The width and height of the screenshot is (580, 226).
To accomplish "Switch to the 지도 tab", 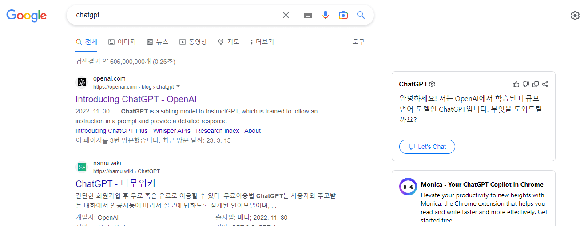I will pyautogui.click(x=229, y=42).
